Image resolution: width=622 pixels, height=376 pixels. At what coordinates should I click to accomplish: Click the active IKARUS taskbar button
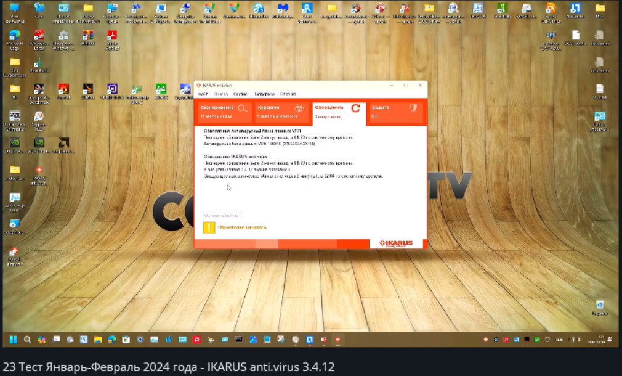pyautogui.click(x=337, y=340)
